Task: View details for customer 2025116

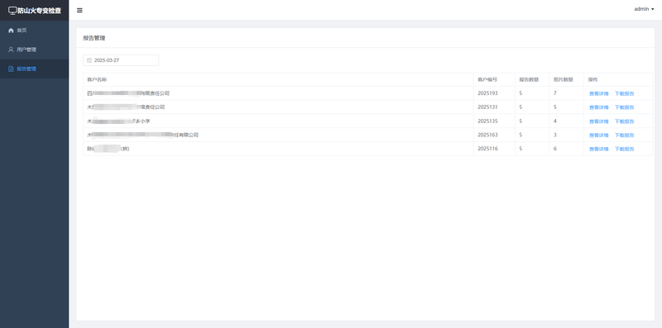Action: click(598, 149)
